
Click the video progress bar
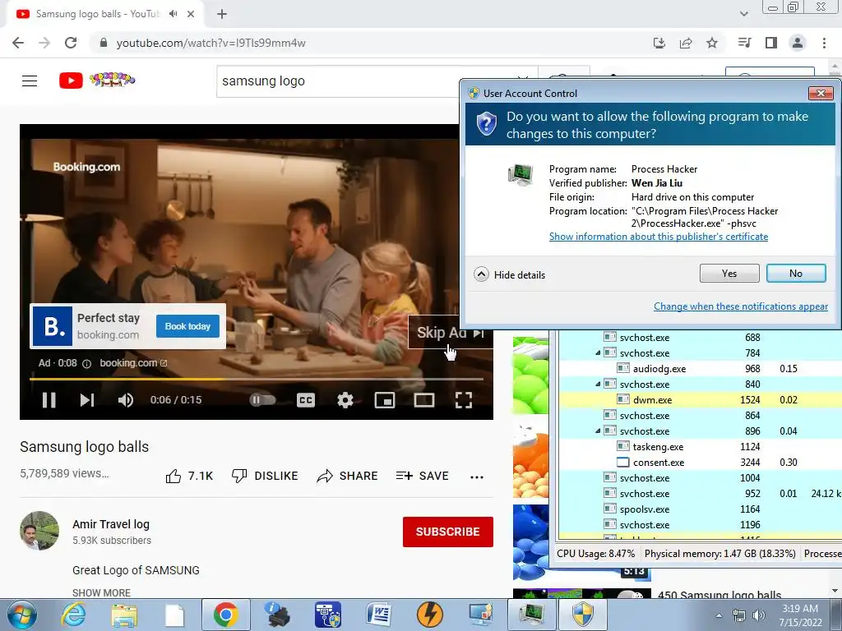pos(257,379)
